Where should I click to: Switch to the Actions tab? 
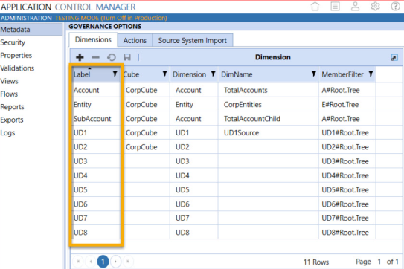click(x=135, y=40)
